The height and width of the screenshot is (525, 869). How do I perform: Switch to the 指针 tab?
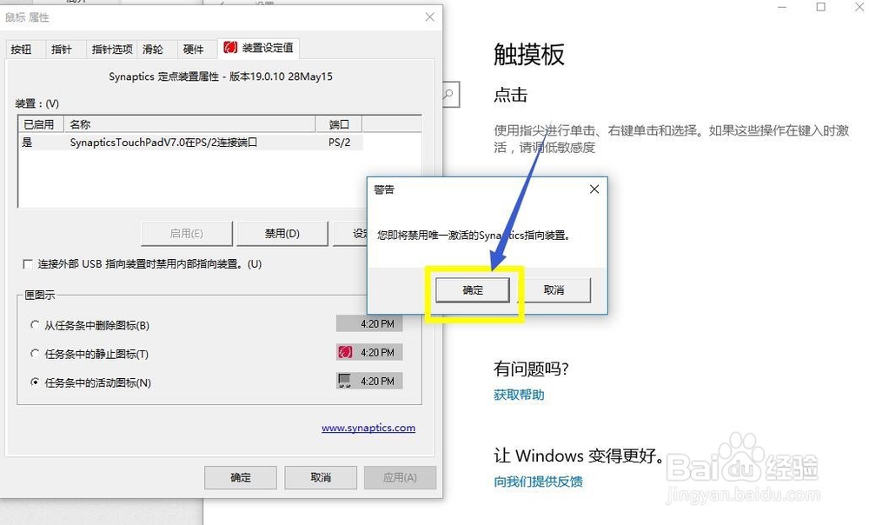(63, 49)
